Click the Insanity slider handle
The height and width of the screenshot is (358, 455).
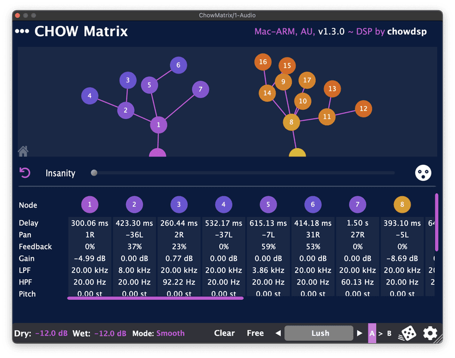94,173
